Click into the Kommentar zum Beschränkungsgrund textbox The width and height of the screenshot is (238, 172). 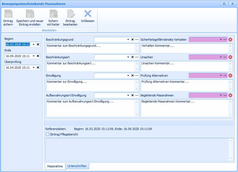click(90, 48)
